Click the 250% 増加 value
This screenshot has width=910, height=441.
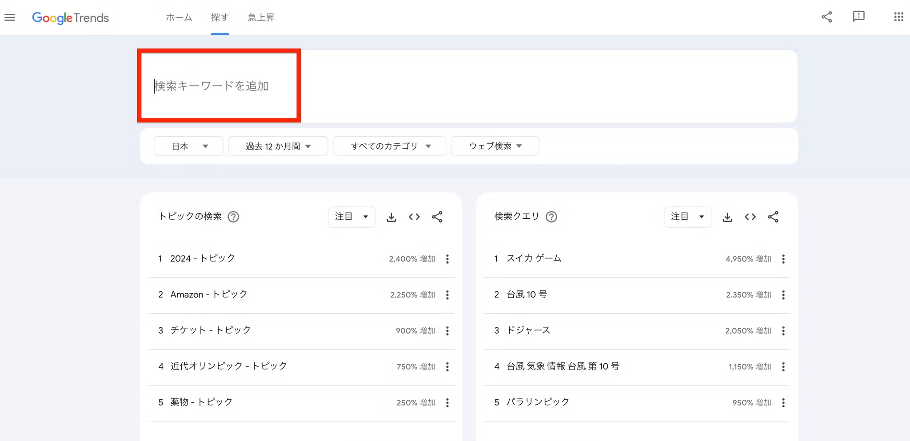pyautogui.click(x=416, y=403)
